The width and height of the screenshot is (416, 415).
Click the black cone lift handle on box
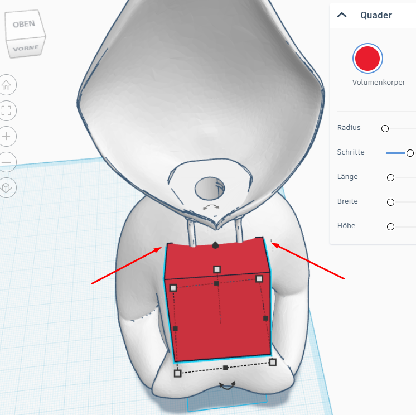215,245
